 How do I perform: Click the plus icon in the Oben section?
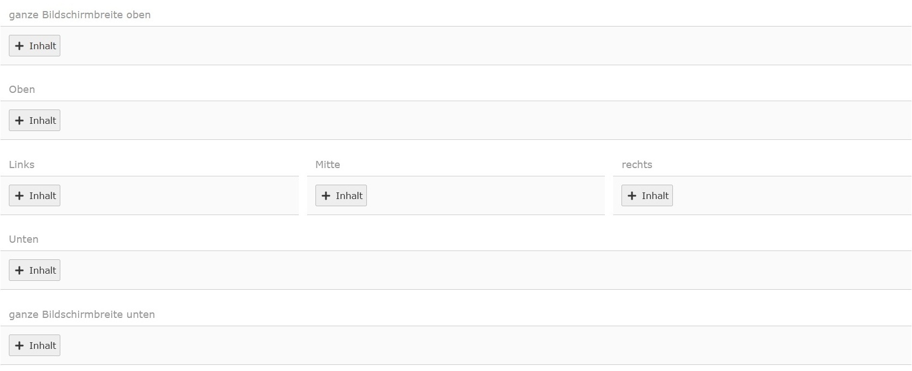point(19,121)
